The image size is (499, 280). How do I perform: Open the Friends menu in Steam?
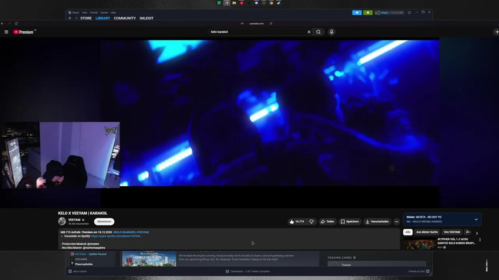94,12
